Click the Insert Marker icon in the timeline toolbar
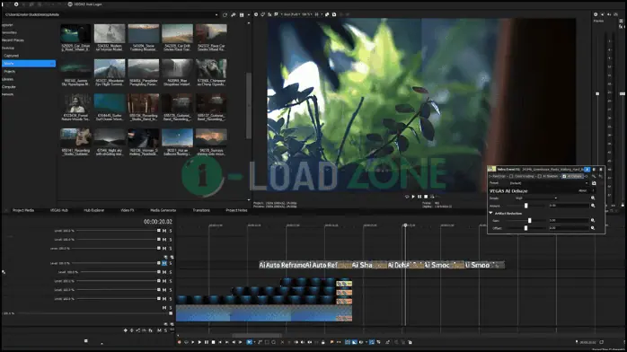This screenshot has width=627, height=352. pyautogui.click(x=331, y=342)
